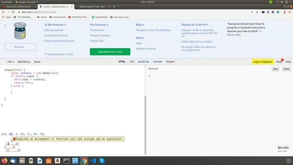
Task: Open the HackerRank bookmark
Action: tap(100, 17)
